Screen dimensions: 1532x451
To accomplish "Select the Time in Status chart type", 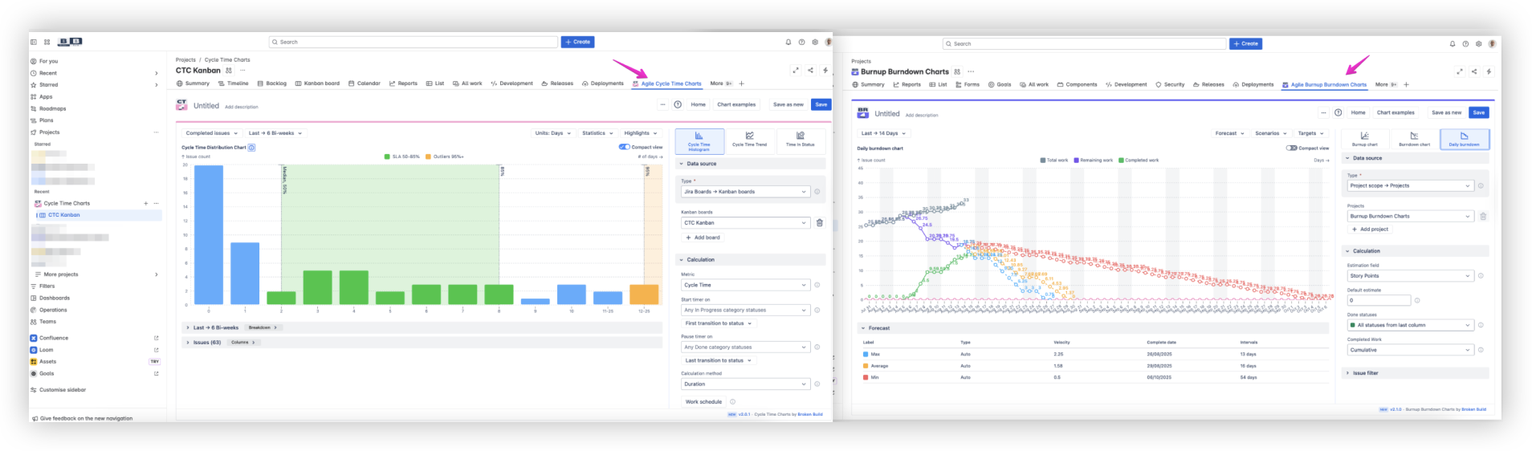I will 800,140.
